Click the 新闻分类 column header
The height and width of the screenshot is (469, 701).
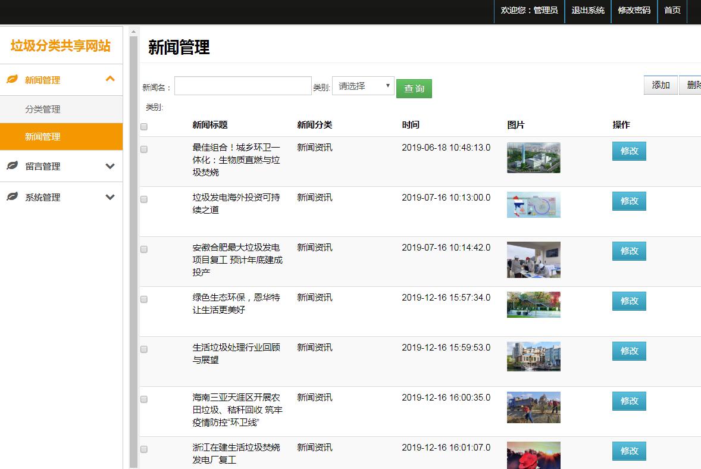click(x=315, y=125)
